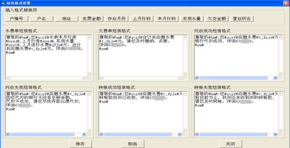Insert the 户编号 placeholder
The width and height of the screenshot is (290, 148).
tap(17, 19)
